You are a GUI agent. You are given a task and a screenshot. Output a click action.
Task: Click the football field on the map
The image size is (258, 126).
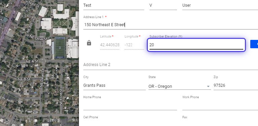pos(60,48)
